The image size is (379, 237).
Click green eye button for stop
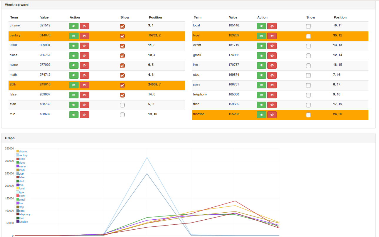[x=261, y=75]
